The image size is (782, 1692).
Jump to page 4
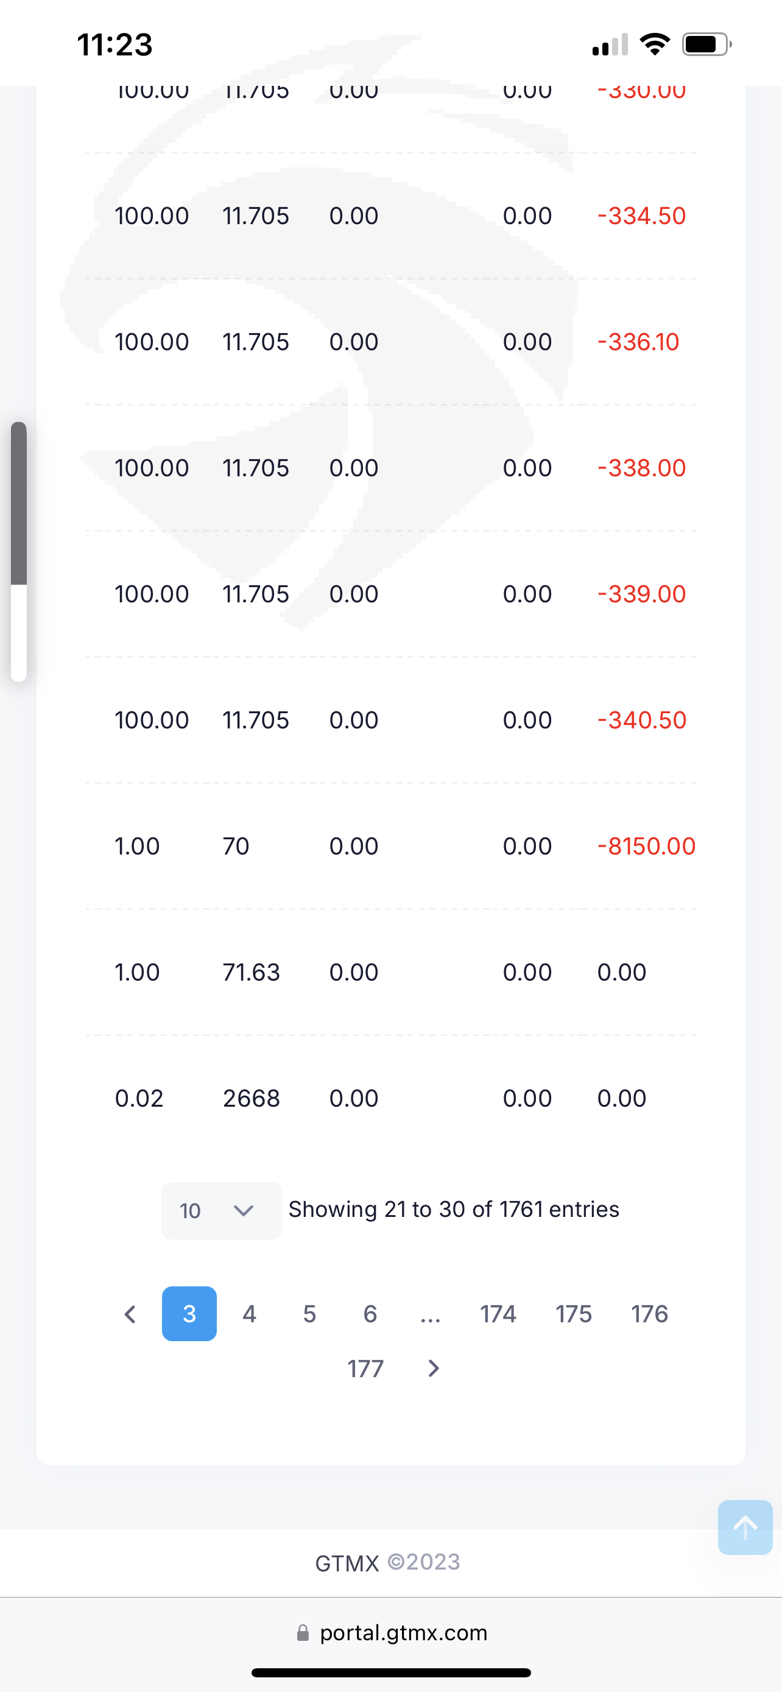pos(250,1314)
